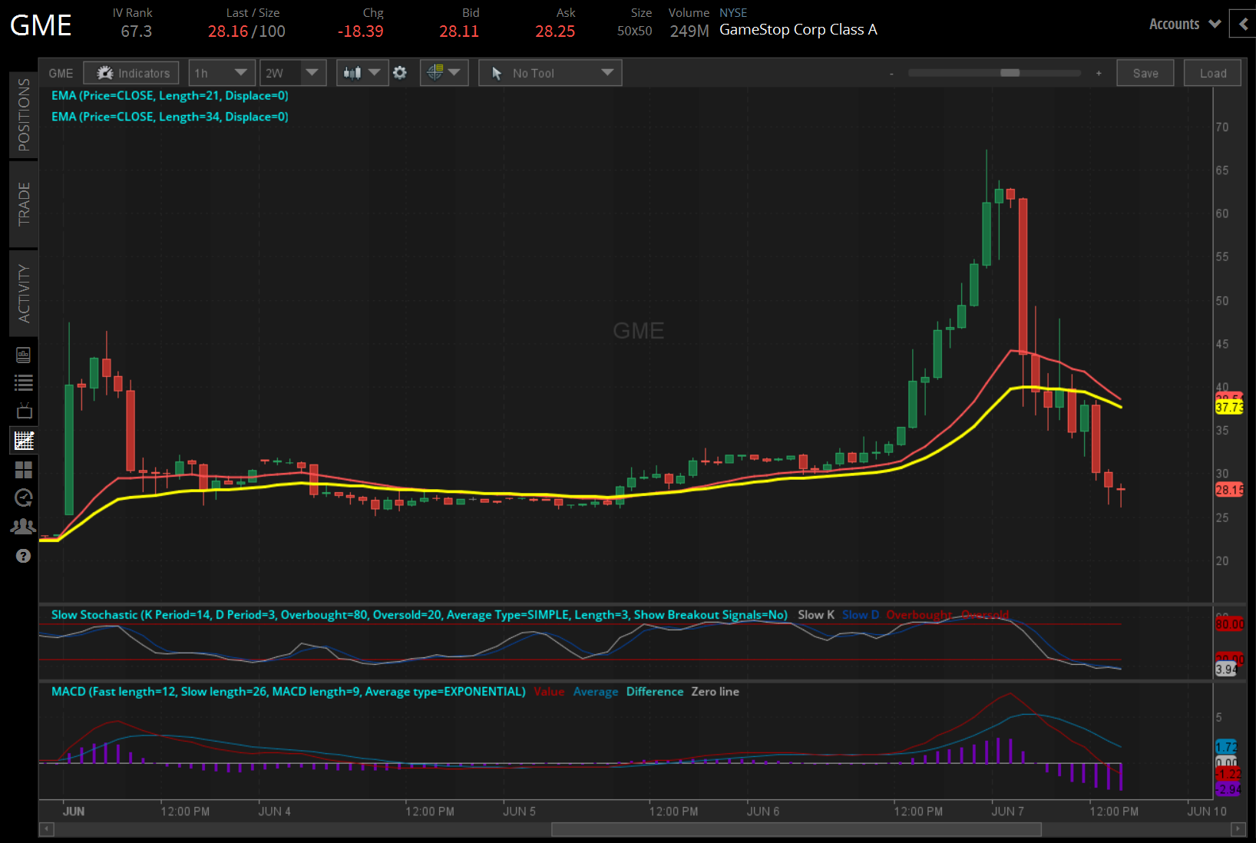This screenshot has height=843, width=1256.
Task: Click the JUN 5 date label
Action: 520,811
